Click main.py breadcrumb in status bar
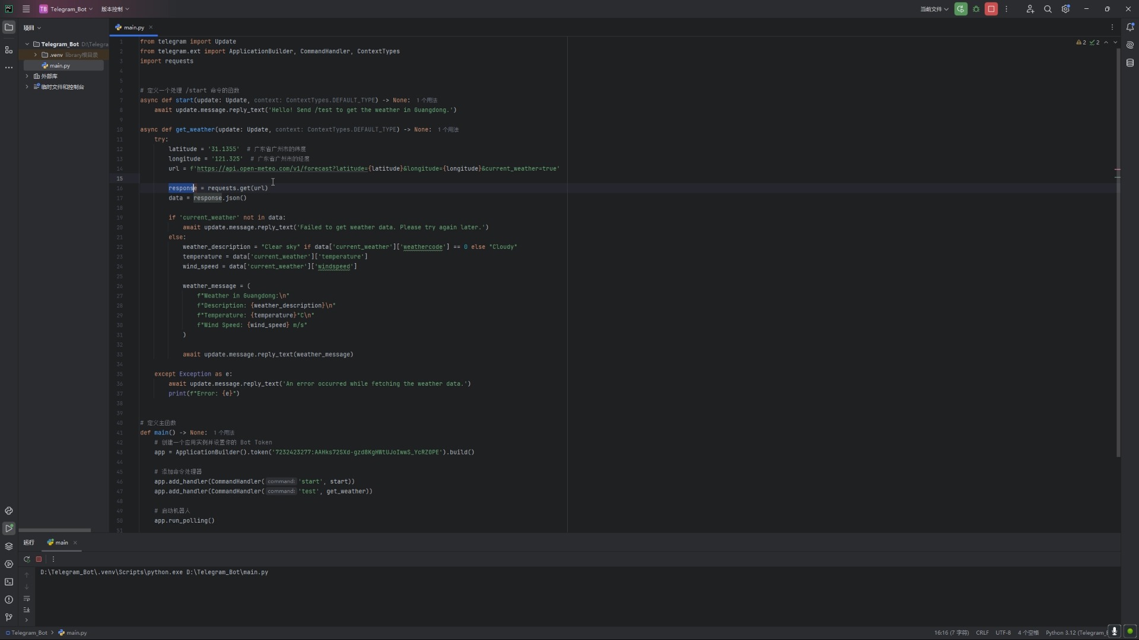 [73, 633]
